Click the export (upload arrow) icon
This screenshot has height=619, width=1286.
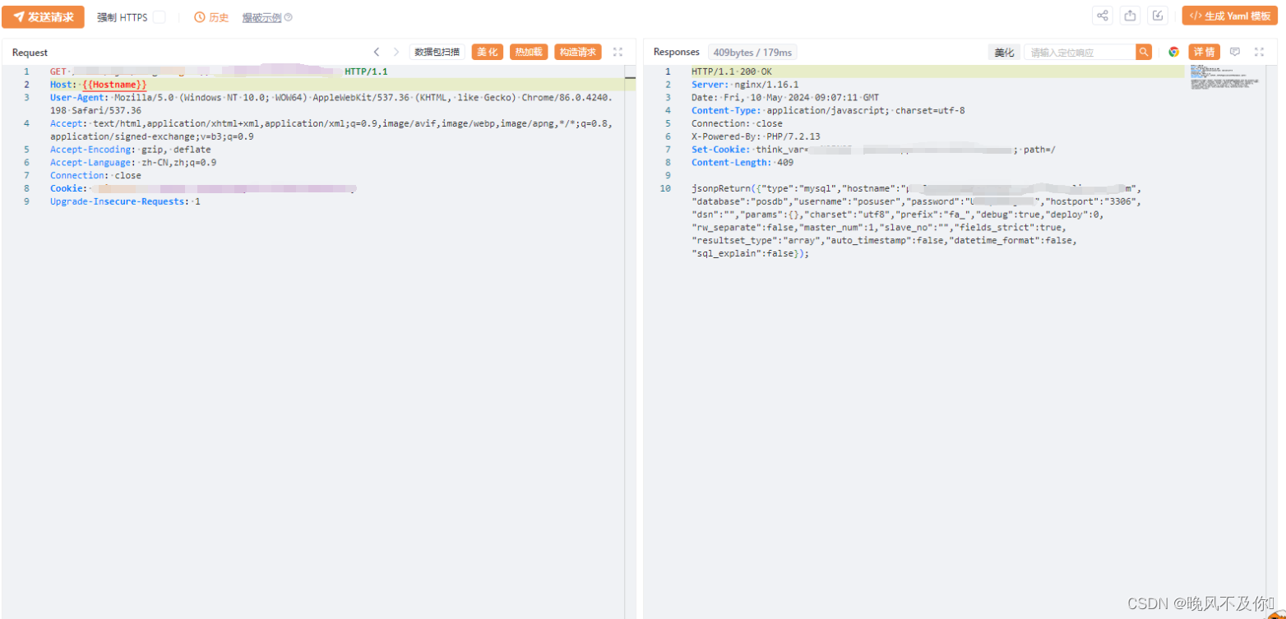pos(1130,16)
